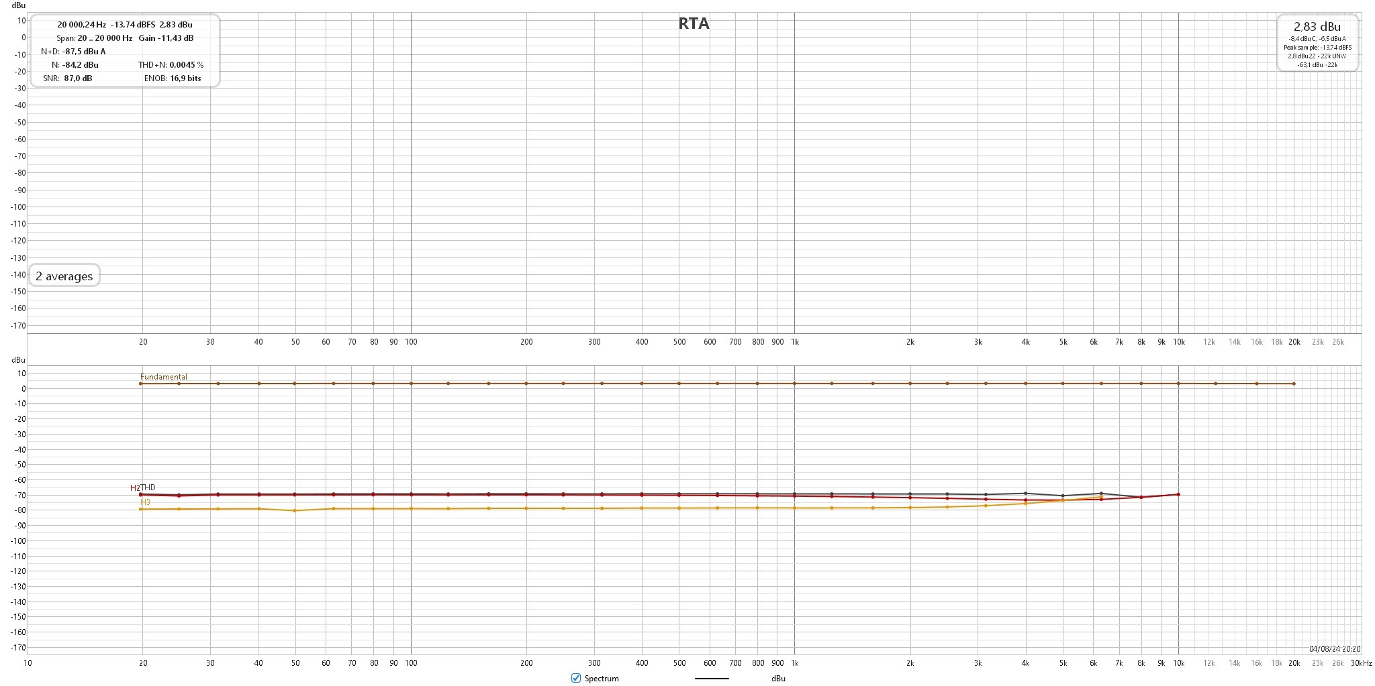Click the black legend line sample

point(712,679)
